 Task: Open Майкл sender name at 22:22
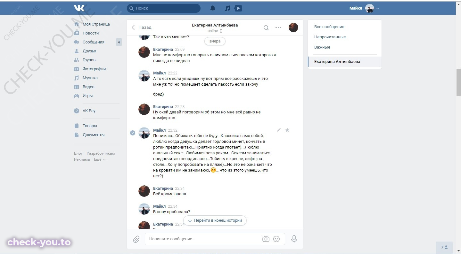159,73
